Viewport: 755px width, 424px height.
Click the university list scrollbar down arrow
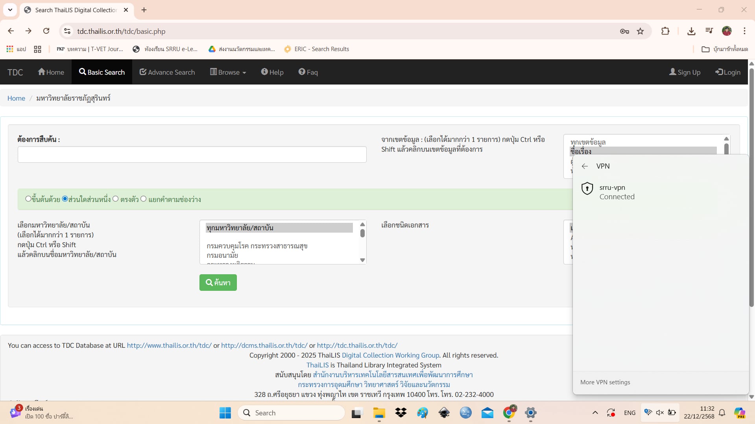362,260
